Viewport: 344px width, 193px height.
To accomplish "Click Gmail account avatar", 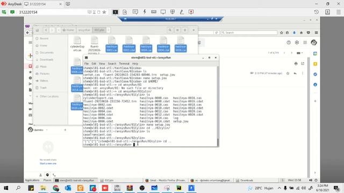I will 314,42.
